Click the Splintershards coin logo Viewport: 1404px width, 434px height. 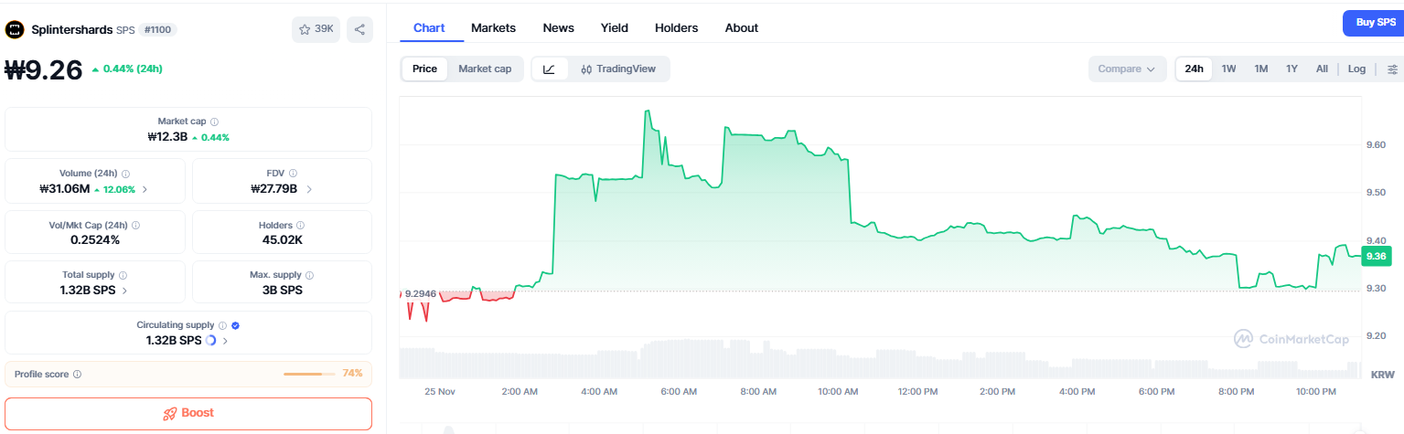pyautogui.click(x=15, y=29)
